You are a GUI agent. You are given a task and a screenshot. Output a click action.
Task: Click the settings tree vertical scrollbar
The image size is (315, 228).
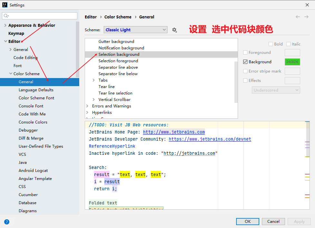[x=78, y=49]
